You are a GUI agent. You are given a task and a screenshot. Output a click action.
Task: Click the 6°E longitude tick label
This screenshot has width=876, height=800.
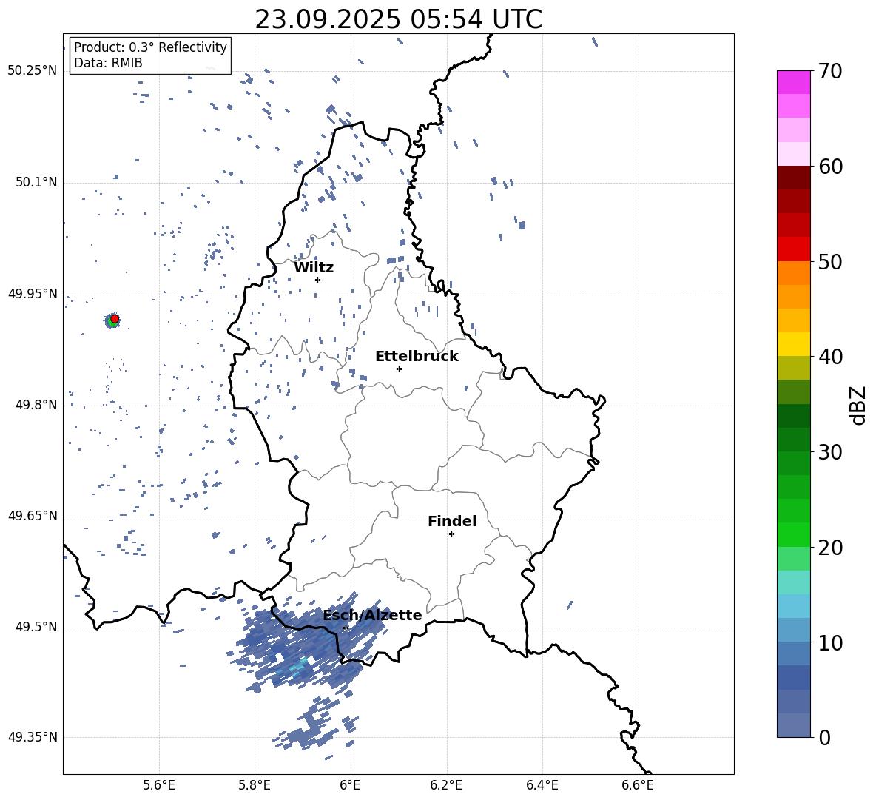(350, 785)
